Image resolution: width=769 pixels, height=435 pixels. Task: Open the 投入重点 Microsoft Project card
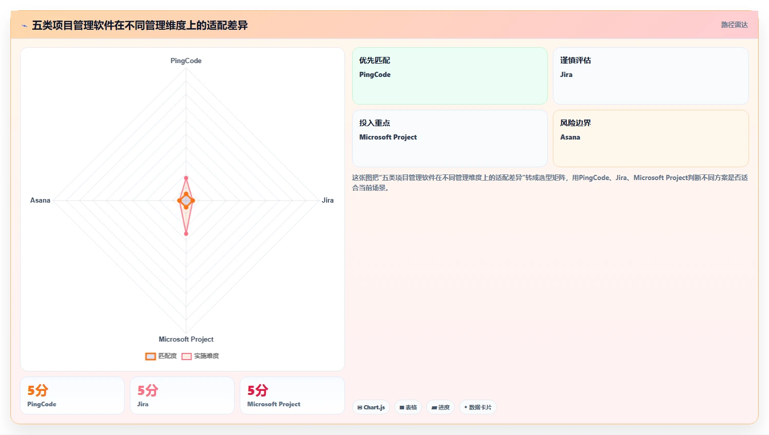coord(450,139)
